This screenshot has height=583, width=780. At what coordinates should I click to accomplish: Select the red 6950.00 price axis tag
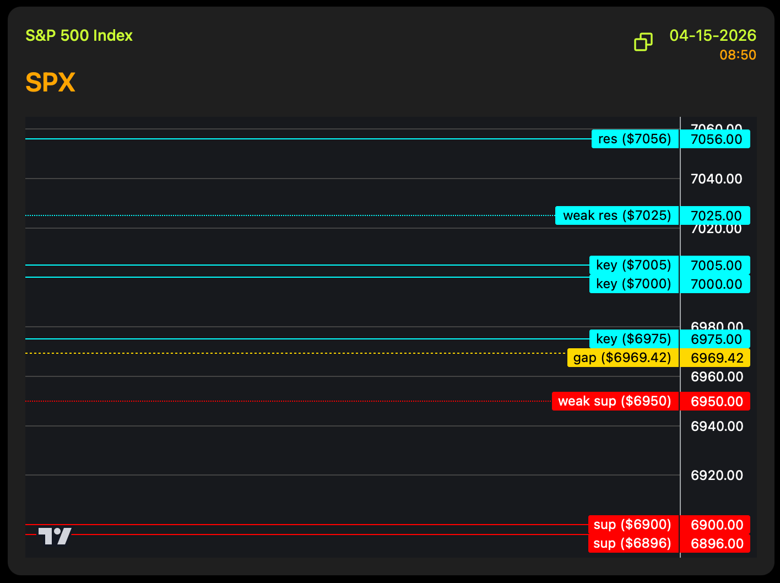716,401
